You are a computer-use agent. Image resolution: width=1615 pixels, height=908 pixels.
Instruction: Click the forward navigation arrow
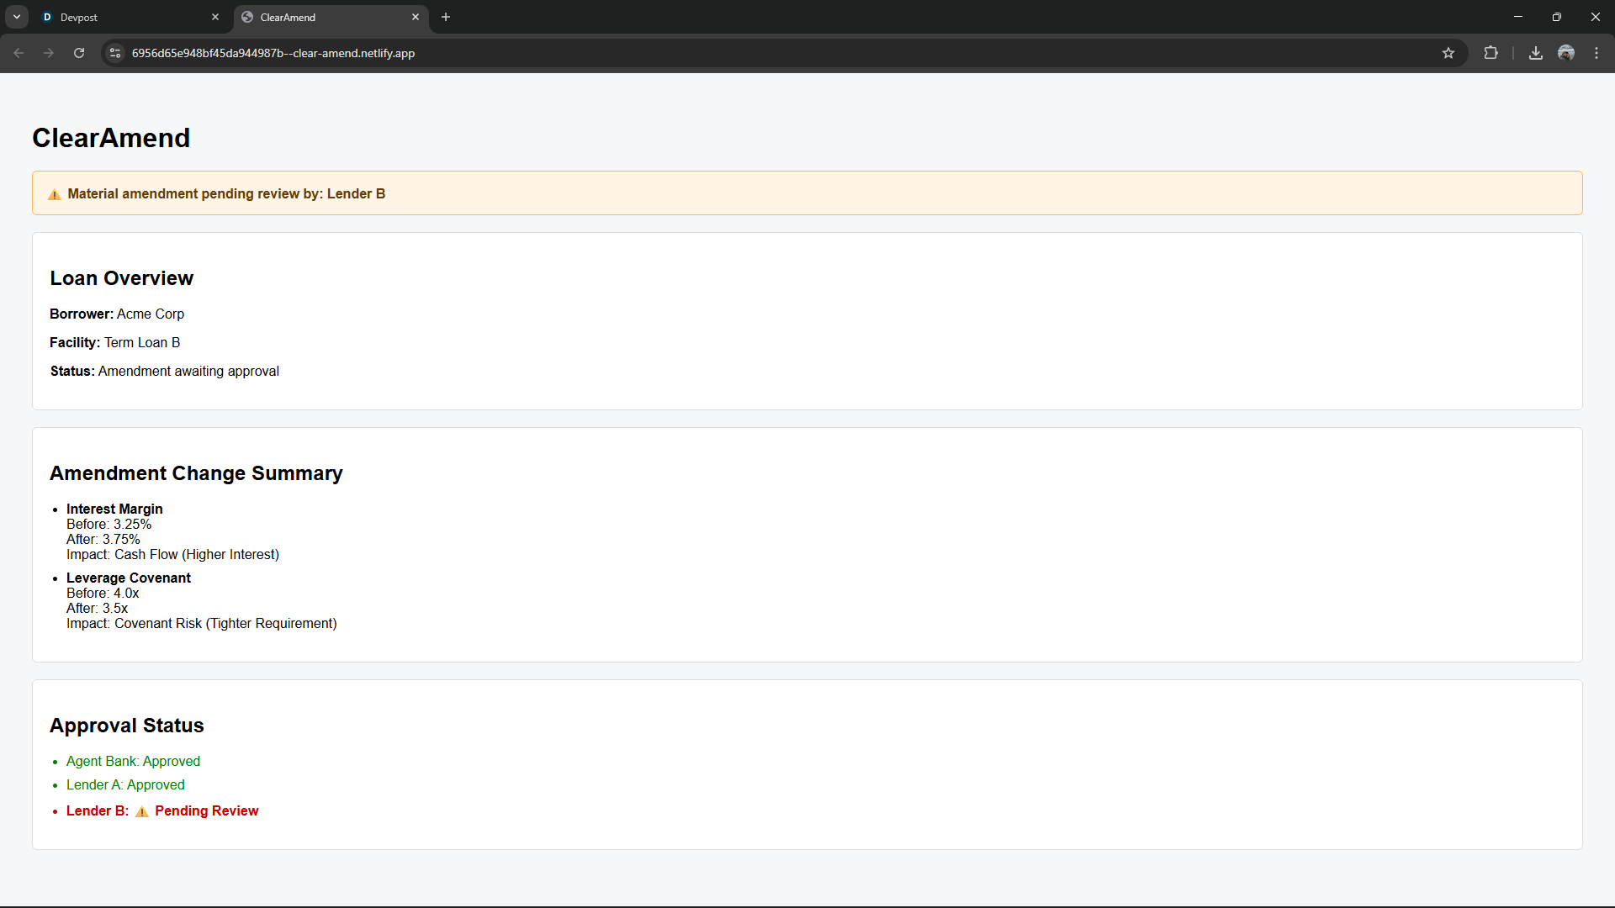(x=49, y=53)
